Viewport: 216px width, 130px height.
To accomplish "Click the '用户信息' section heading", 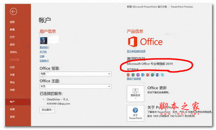I will (48, 31).
